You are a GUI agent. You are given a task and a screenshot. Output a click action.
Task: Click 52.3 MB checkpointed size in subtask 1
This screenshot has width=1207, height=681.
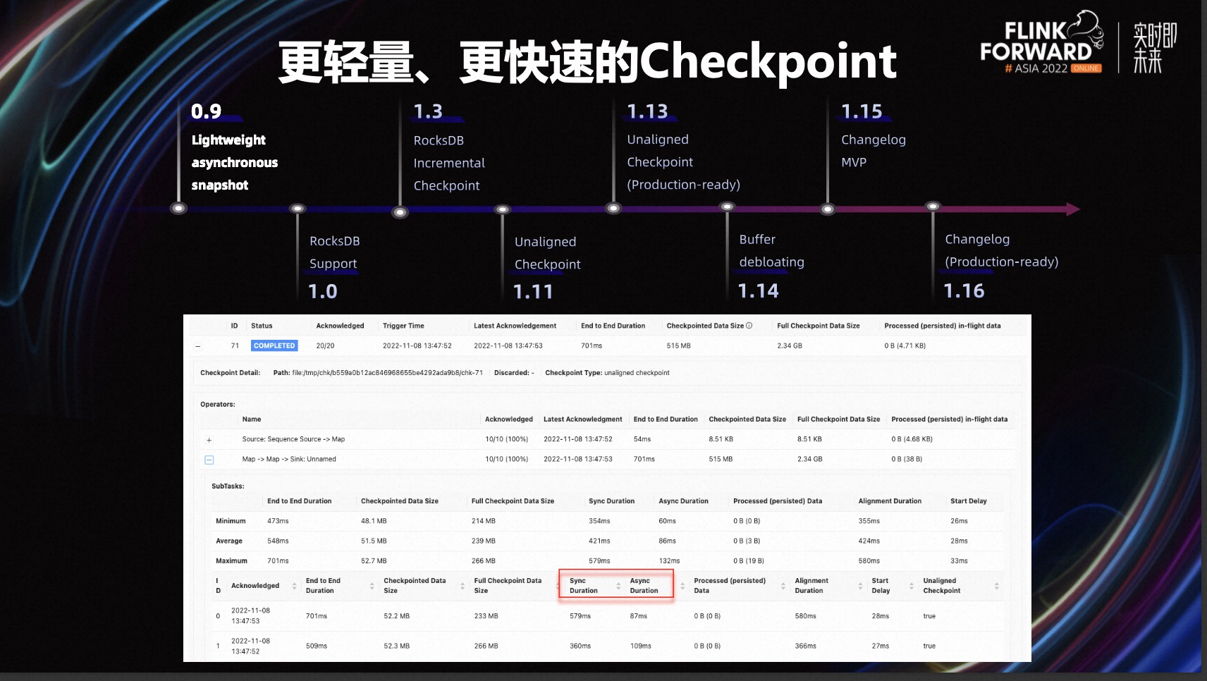point(396,646)
